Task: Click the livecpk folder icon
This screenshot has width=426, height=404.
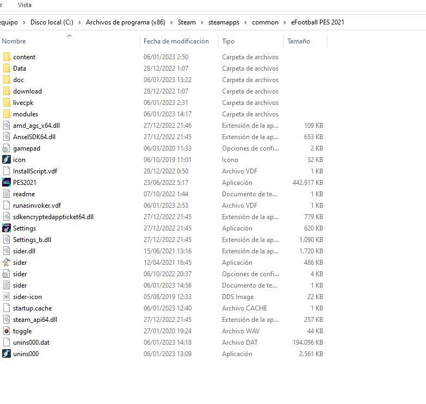Action: tap(7, 102)
